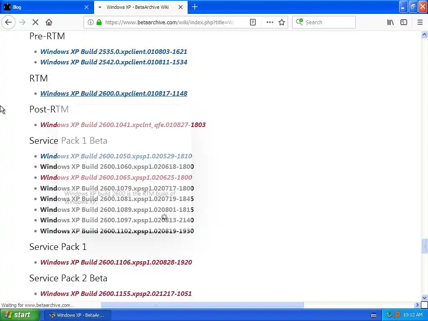Open page actions three-dot menu

coord(270,23)
